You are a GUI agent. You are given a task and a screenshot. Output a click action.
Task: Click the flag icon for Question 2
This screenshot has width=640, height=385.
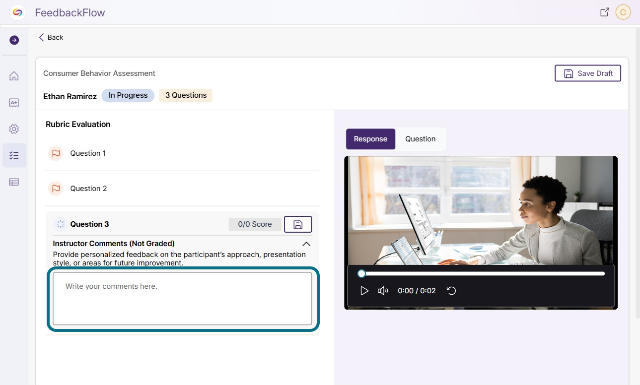(56, 189)
